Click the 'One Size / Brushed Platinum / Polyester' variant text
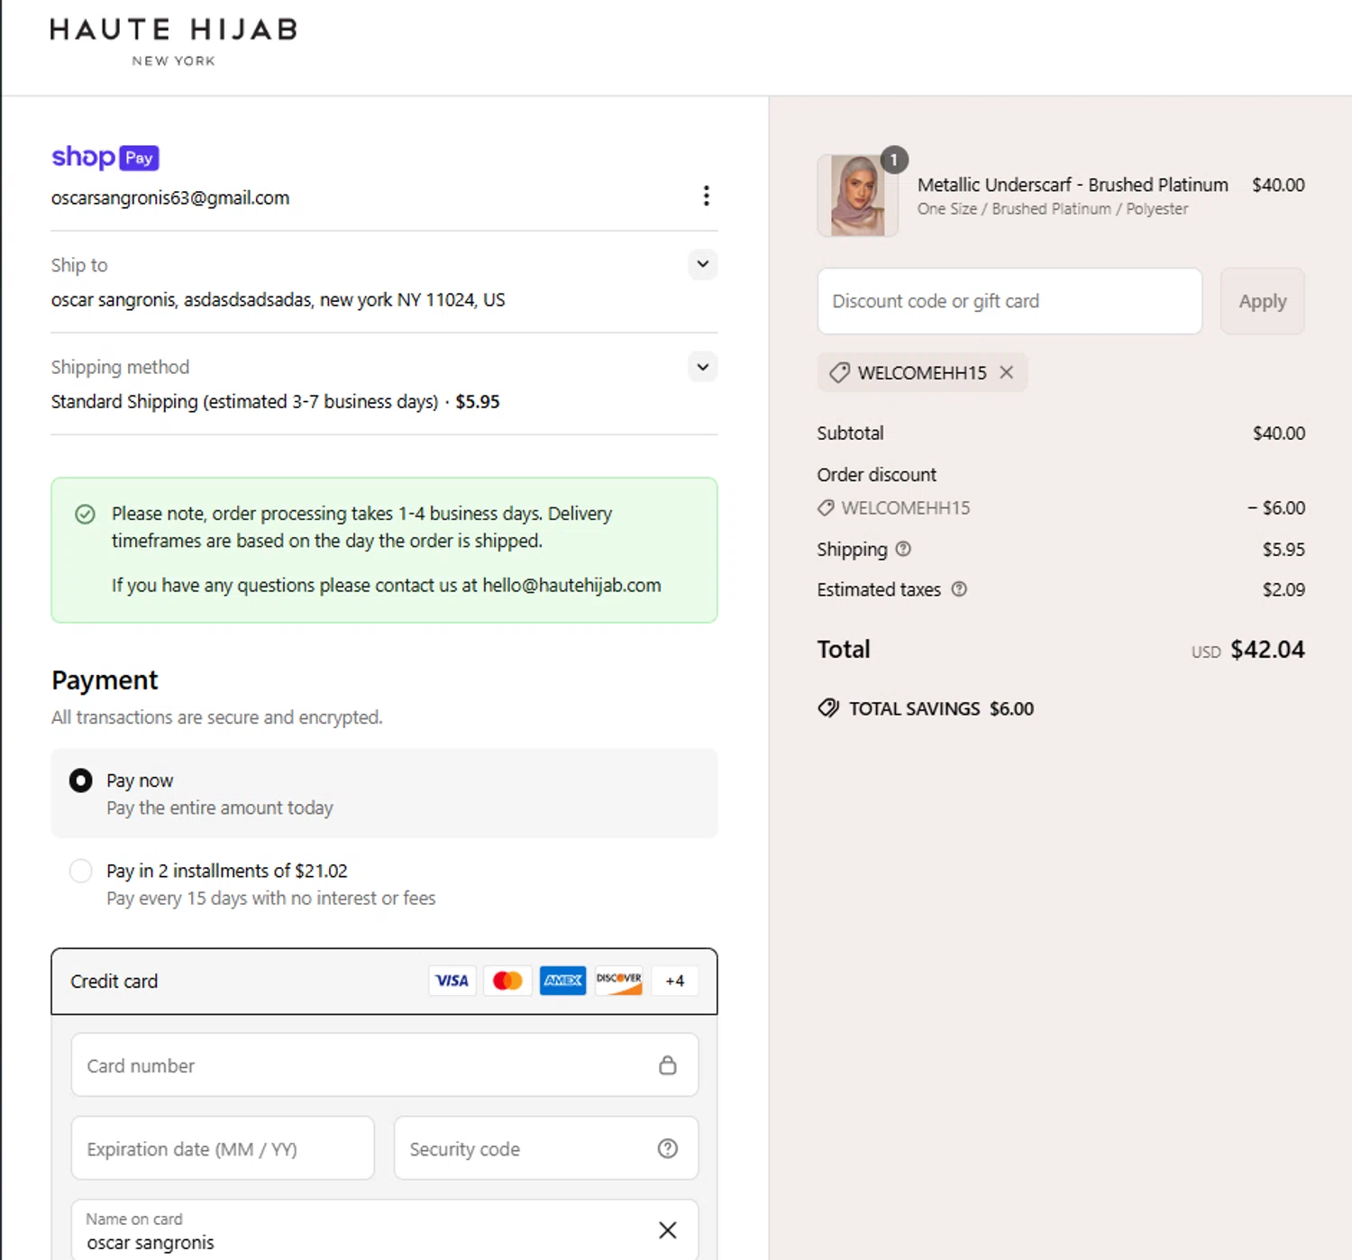Viewport: 1352px width, 1260px height. (x=1053, y=209)
